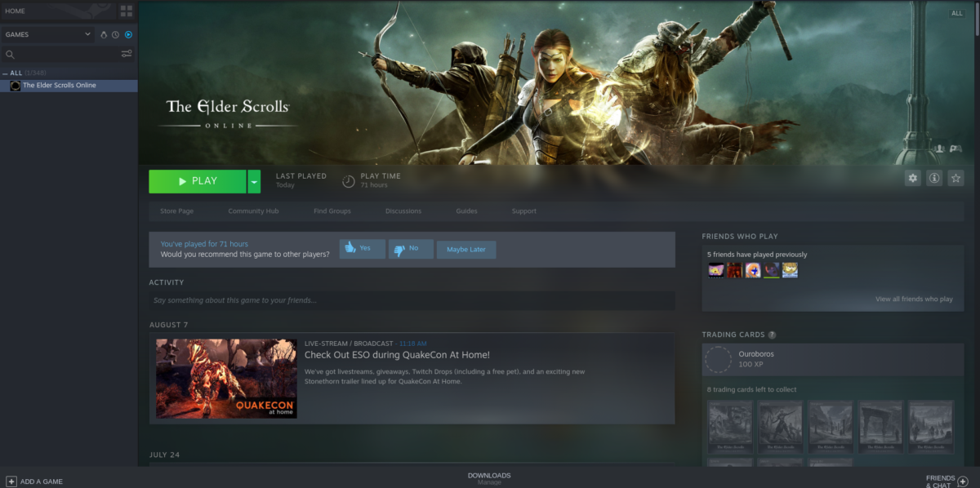
Task: Click the Ouroboros badge circle
Action: pyautogui.click(x=718, y=360)
